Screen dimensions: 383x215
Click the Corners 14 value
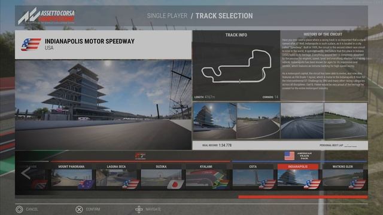(276, 97)
